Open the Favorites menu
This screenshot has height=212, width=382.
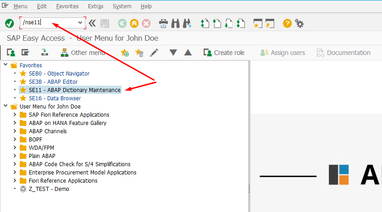click(67, 6)
